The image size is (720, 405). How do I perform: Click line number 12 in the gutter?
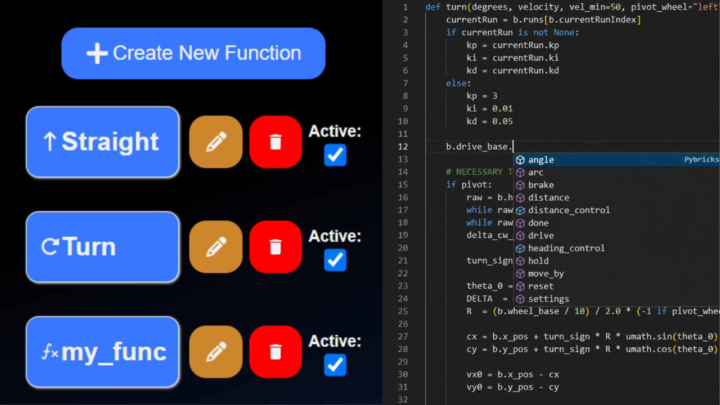pos(403,147)
